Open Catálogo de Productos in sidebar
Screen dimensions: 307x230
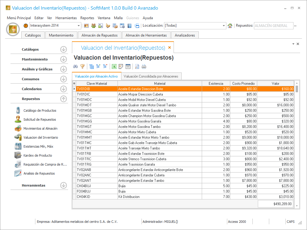pos(40,111)
